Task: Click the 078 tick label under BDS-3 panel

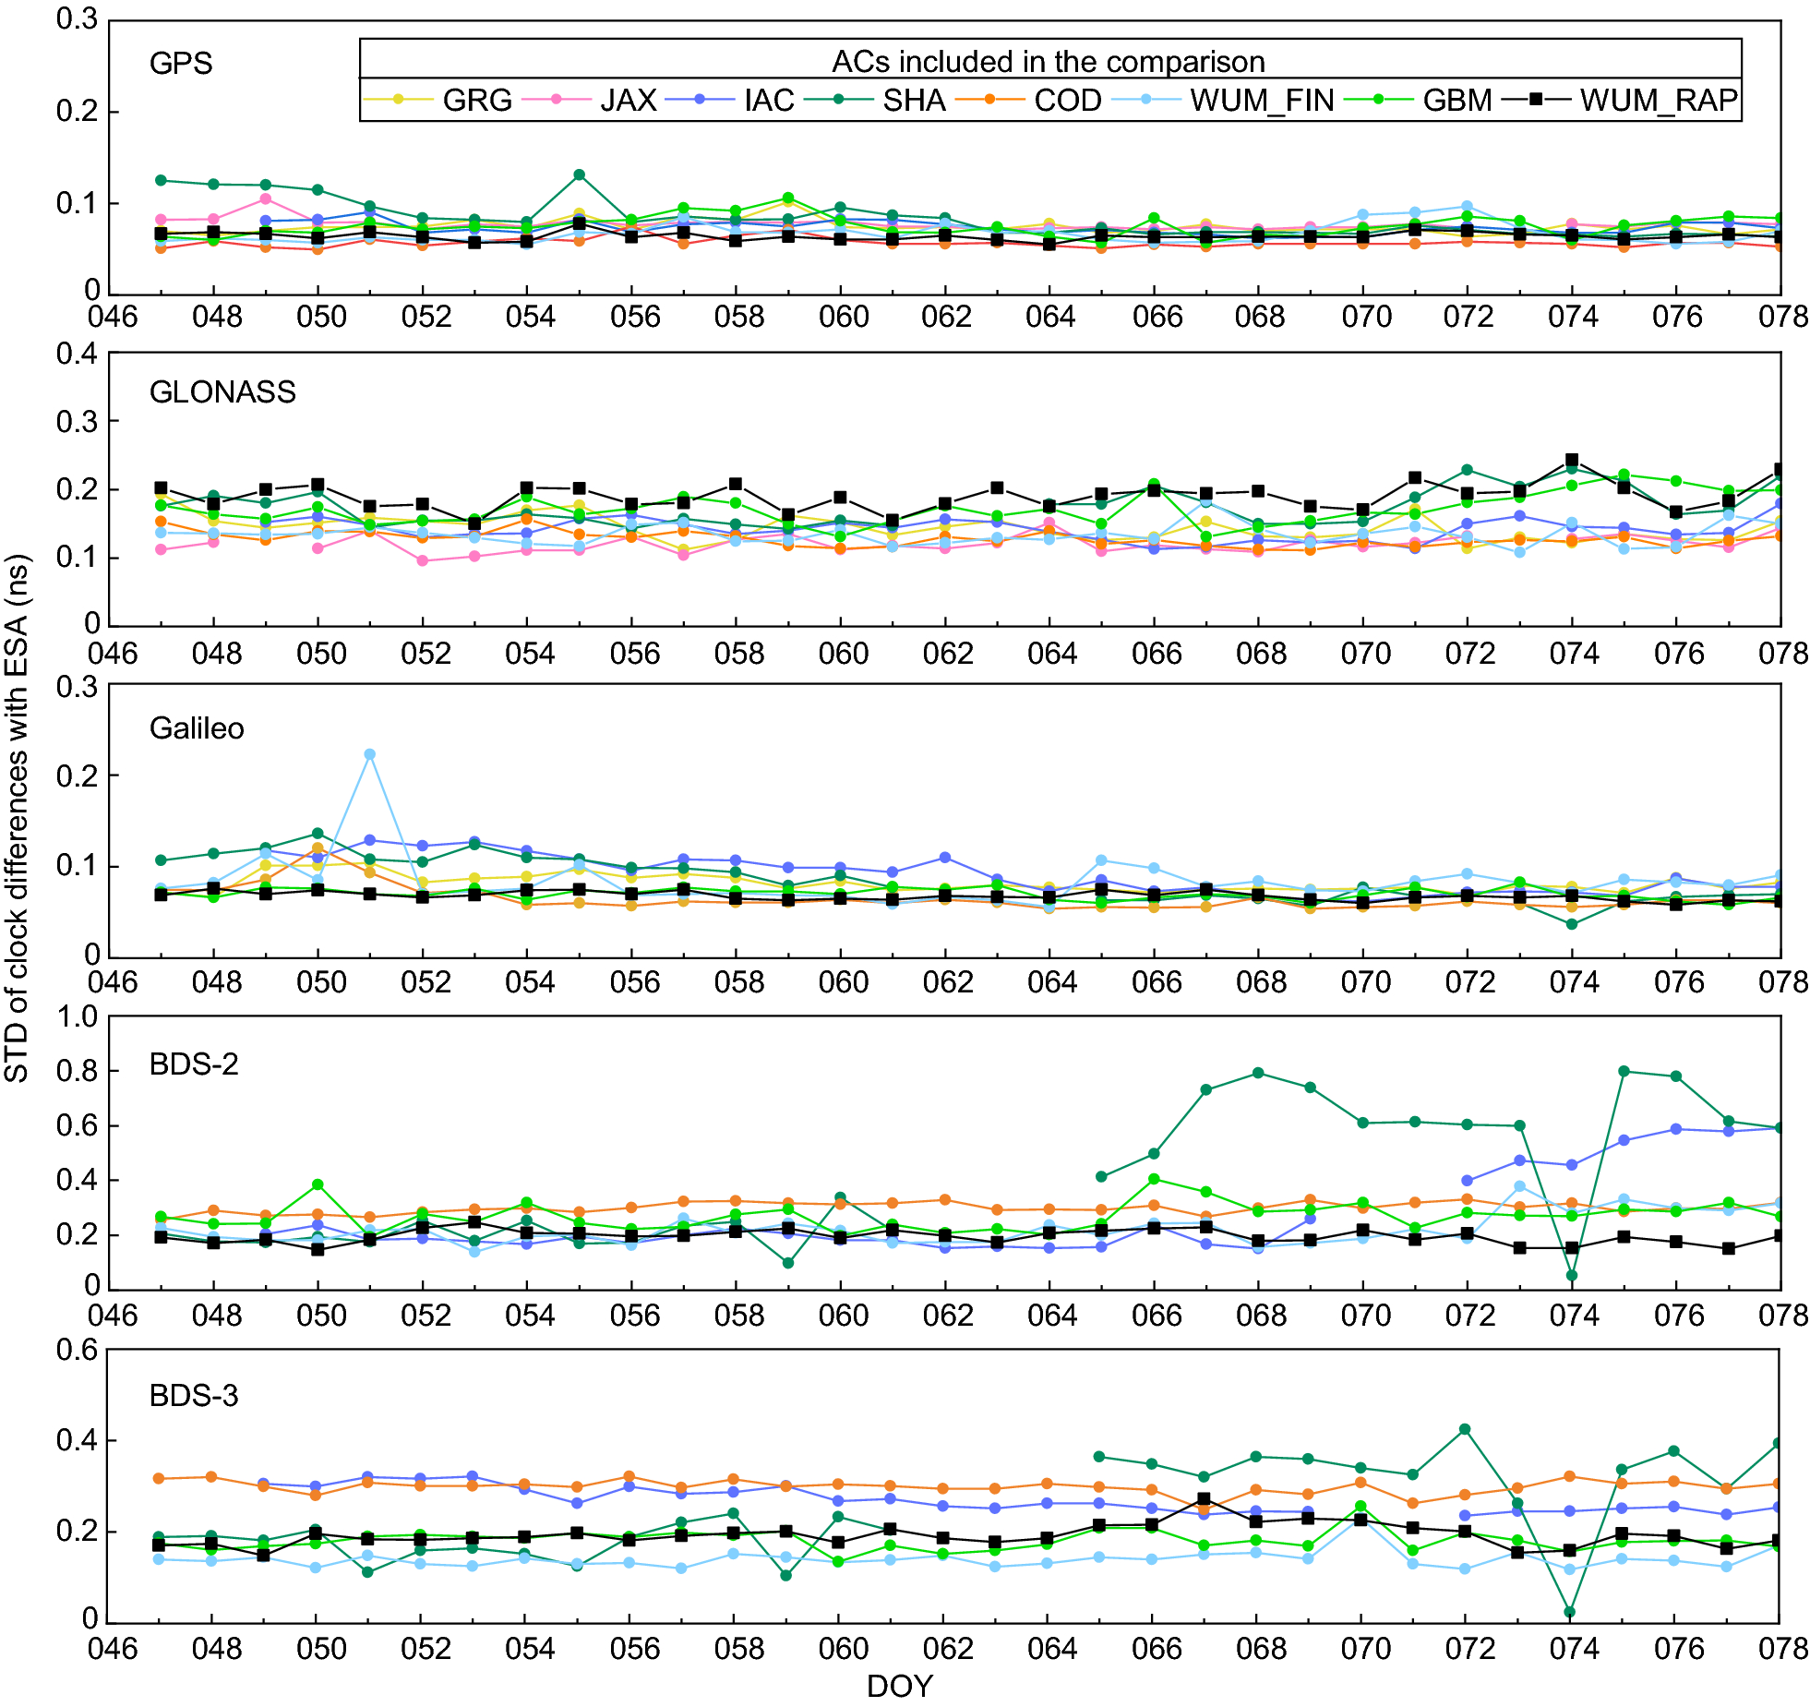Action: (x=1783, y=1648)
